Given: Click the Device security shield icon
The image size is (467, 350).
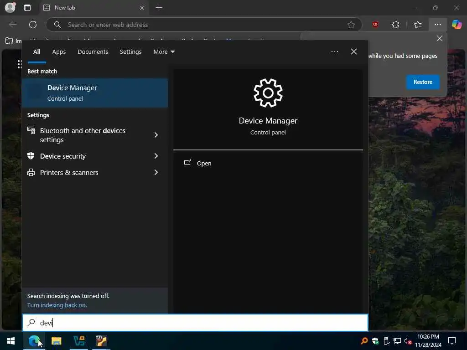Looking at the screenshot, I should (x=31, y=156).
